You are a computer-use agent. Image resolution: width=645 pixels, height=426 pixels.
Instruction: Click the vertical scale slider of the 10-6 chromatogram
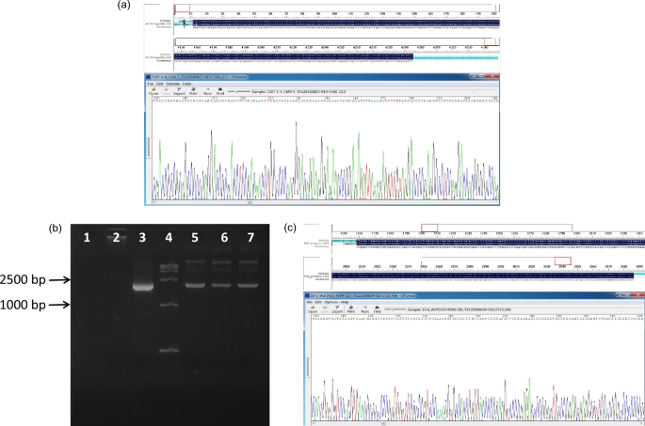tap(308, 368)
